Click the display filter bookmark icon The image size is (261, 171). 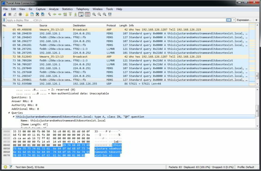click(4, 20)
